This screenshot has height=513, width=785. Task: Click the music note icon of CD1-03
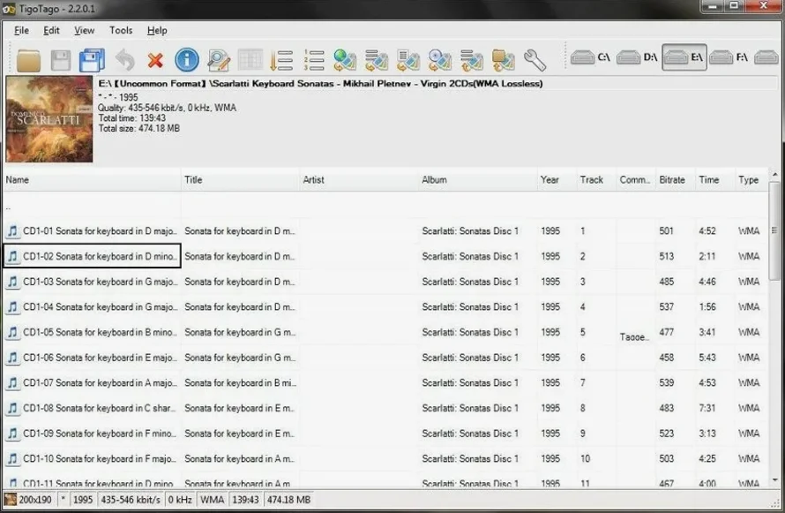[x=12, y=282]
